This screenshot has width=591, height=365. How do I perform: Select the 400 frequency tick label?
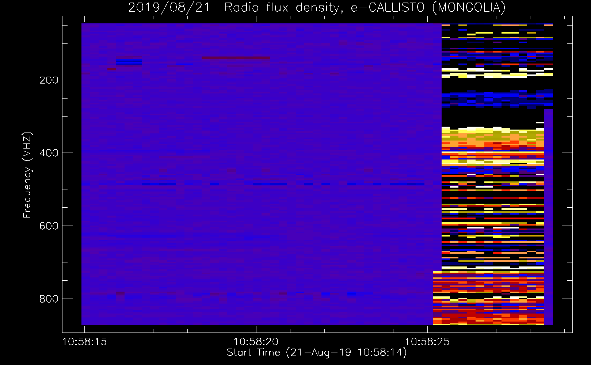point(49,153)
